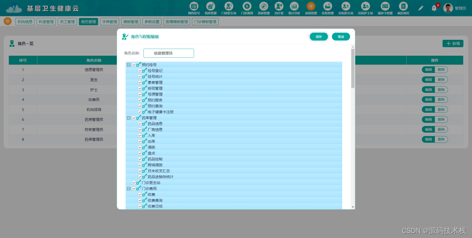
Task: Switch to the 员工管理 tab
Action: [x=67, y=22]
